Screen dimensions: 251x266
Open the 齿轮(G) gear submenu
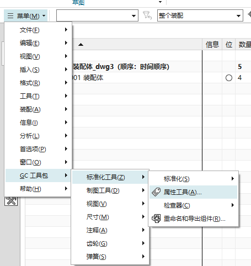point(110,243)
